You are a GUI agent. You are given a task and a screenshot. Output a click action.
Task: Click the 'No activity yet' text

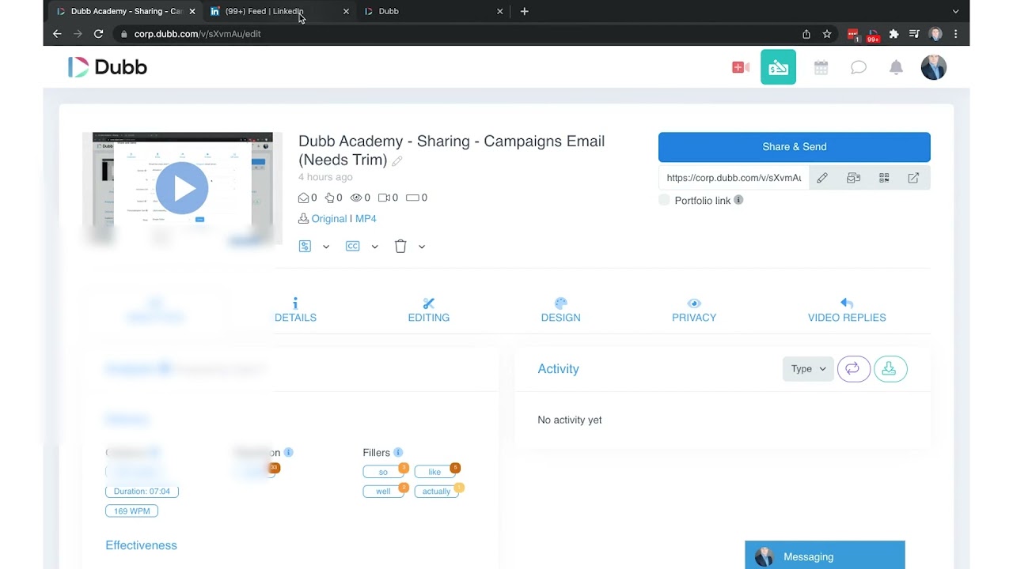pos(570,420)
